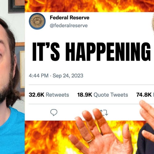
Task: Click the fire background above the tweet
Action: [x=89, y=6]
